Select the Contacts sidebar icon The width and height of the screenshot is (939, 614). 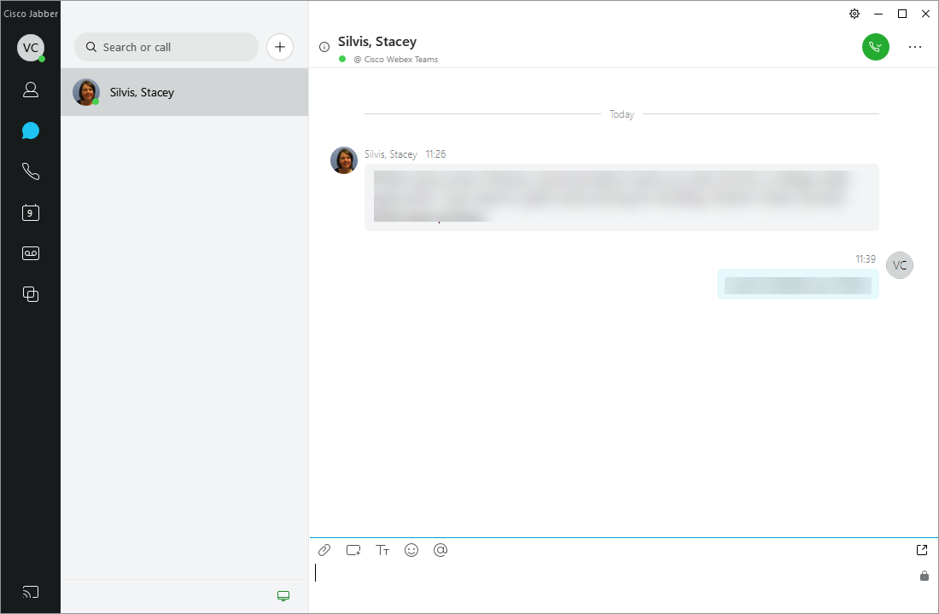click(31, 89)
